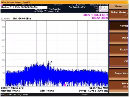Screen dimensions: 129x97
Task: Click the marker 1 diamond on the trace
Action: click(x=50, y=64)
